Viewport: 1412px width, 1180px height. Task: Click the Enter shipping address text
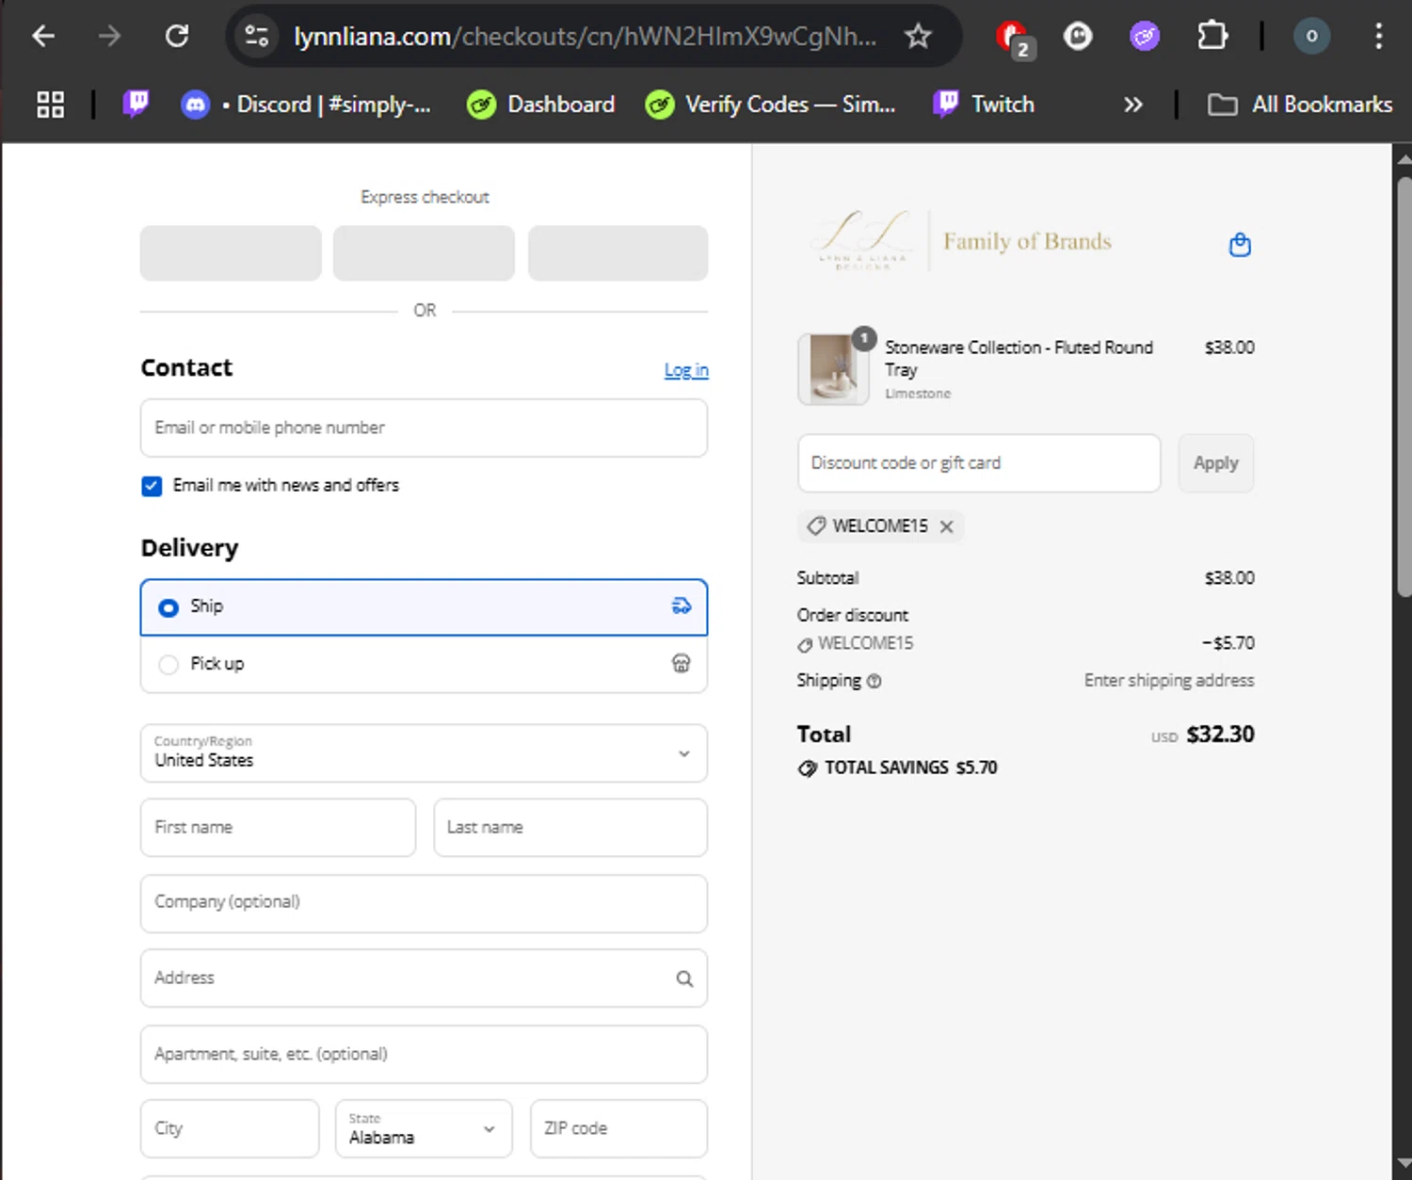[1169, 681]
